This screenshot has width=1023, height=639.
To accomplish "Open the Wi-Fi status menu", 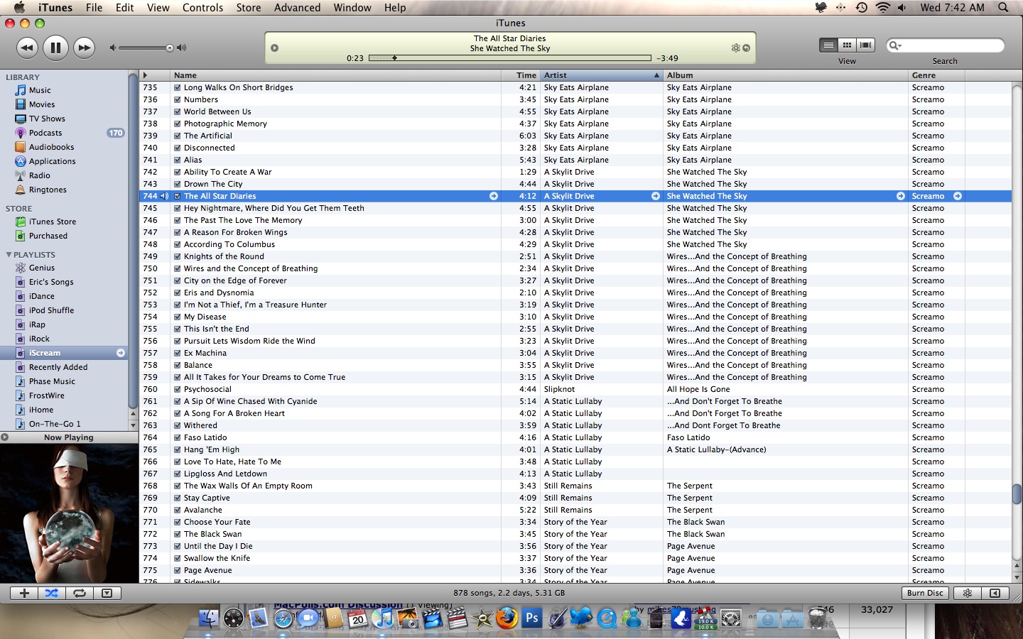I will coord(882,7).
